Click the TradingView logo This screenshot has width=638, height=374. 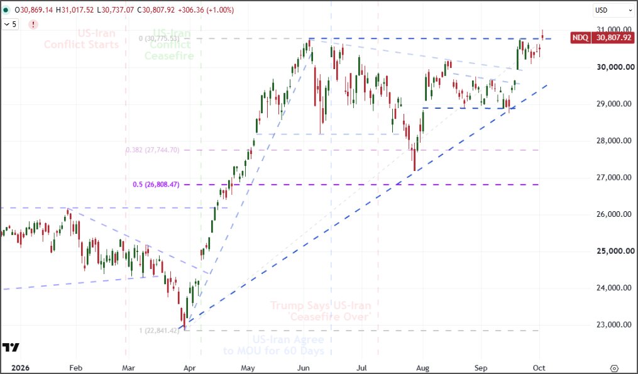coord(11,348)
